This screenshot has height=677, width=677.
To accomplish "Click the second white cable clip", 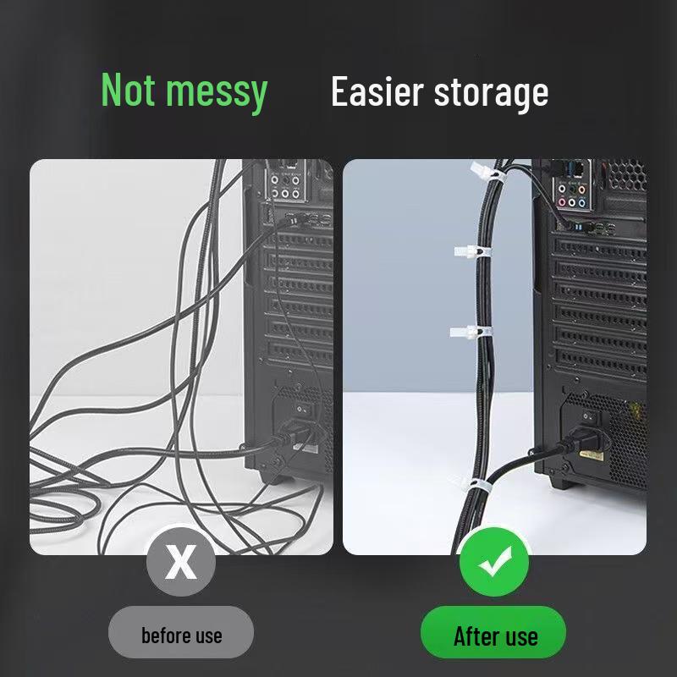I will 472,251.
